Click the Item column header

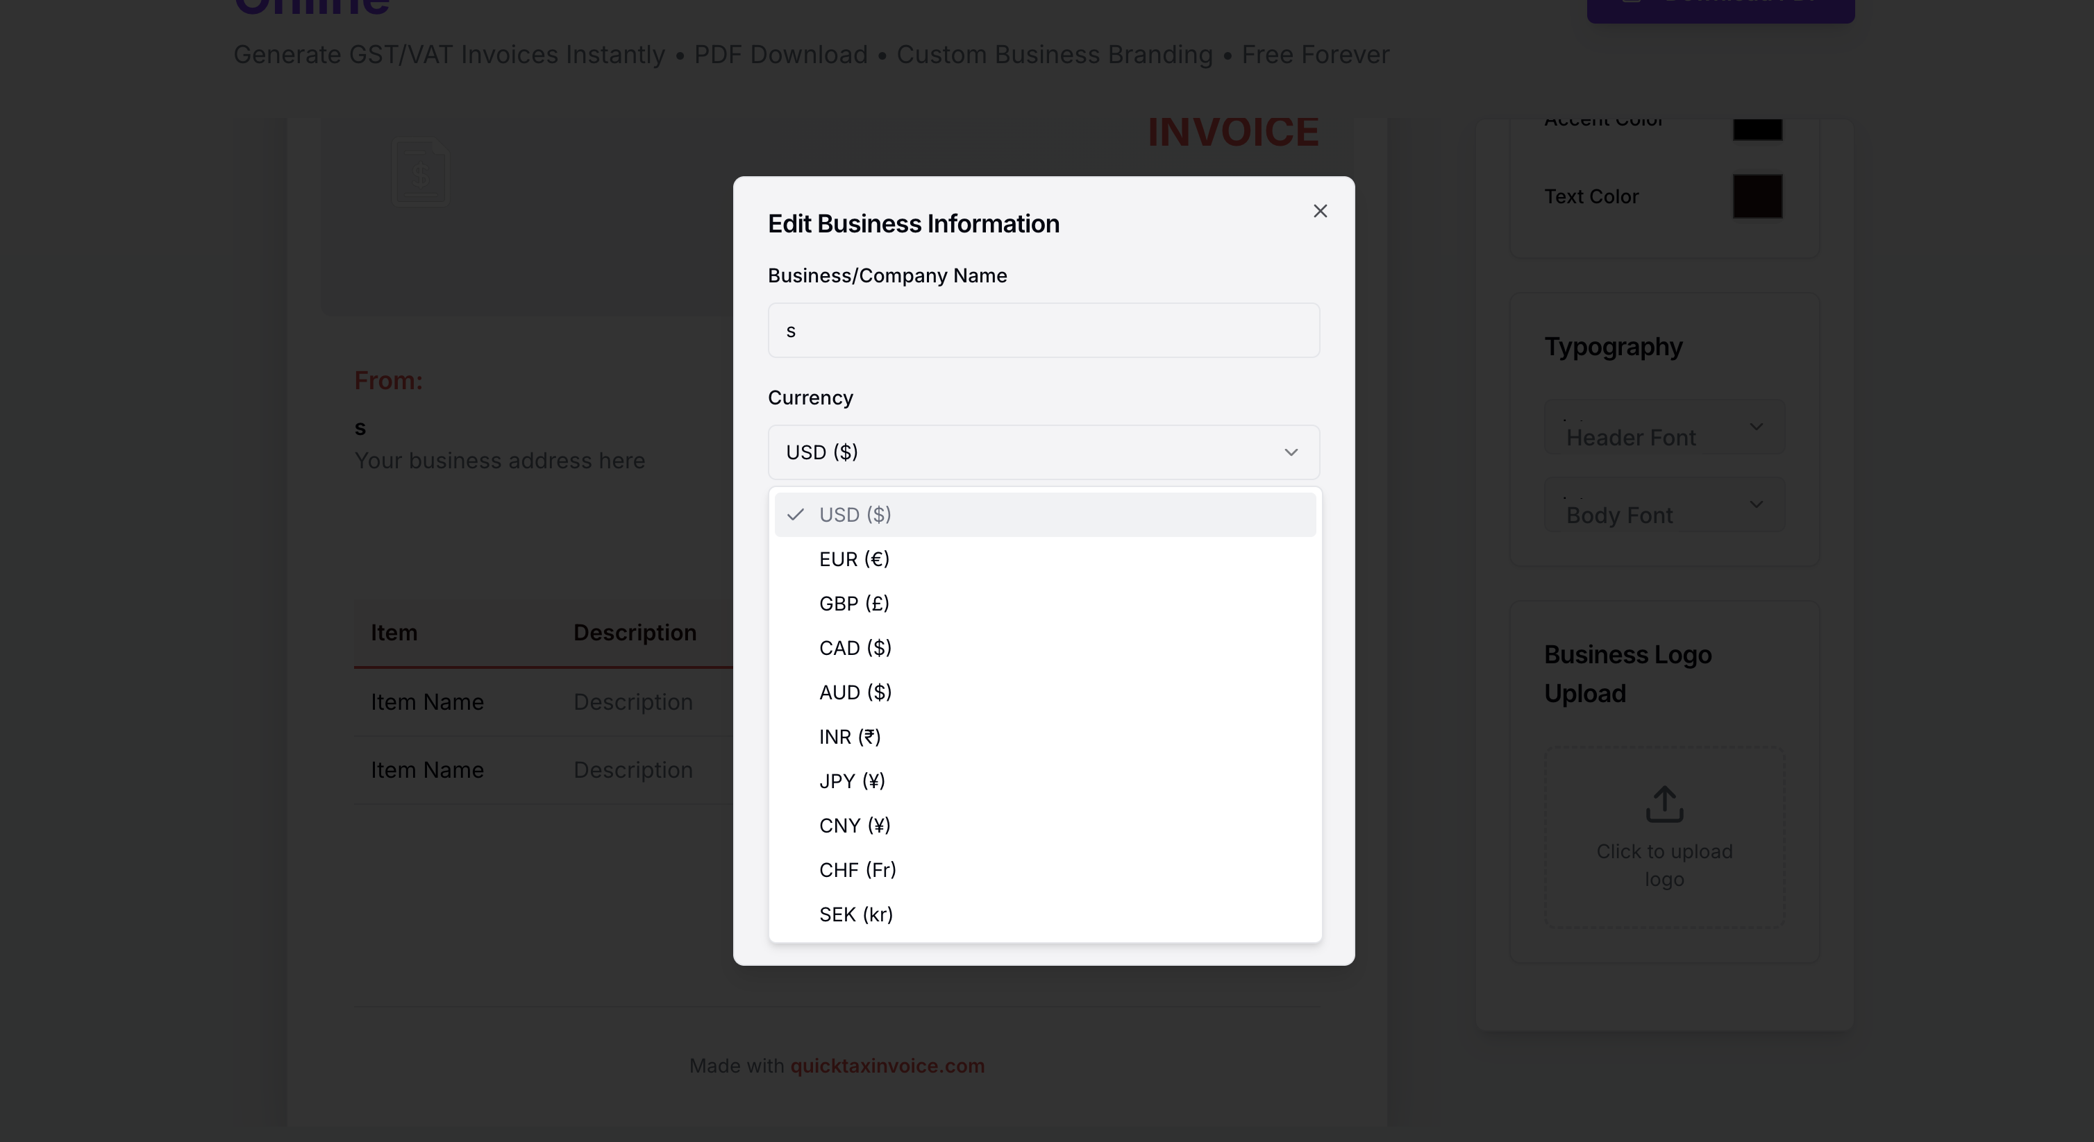coord(394,633)
